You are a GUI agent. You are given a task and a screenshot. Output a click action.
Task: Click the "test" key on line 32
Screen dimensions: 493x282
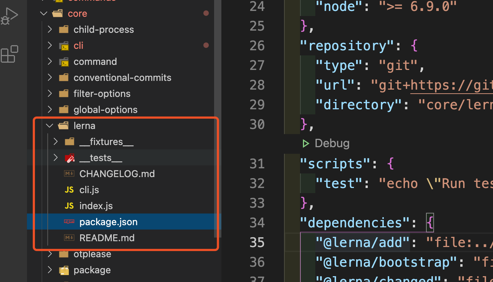(339, 183)
